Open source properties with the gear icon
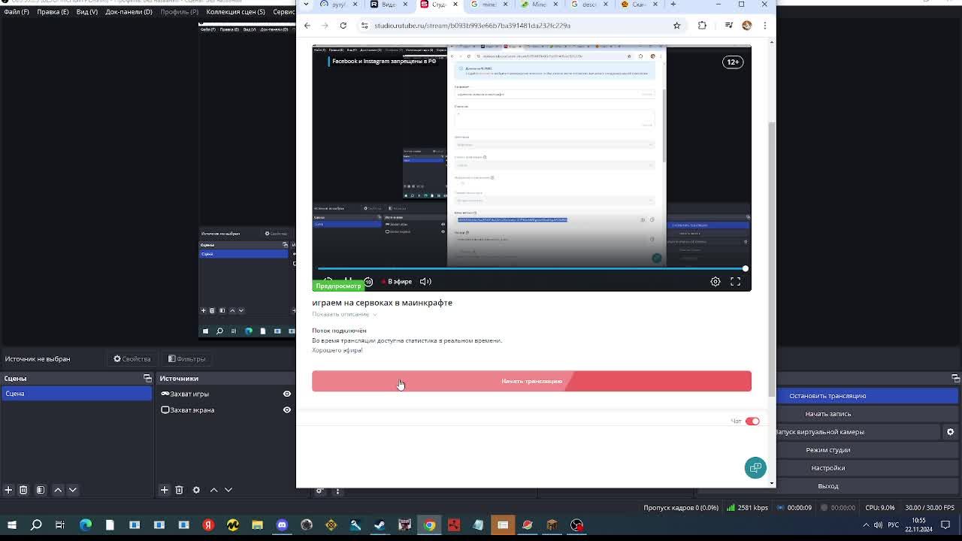962x541 pixels. (196, 490)
